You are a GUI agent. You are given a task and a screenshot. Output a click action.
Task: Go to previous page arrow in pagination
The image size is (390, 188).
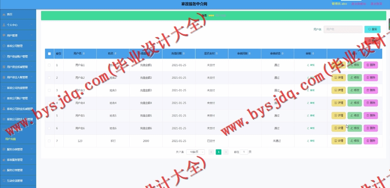211,152
